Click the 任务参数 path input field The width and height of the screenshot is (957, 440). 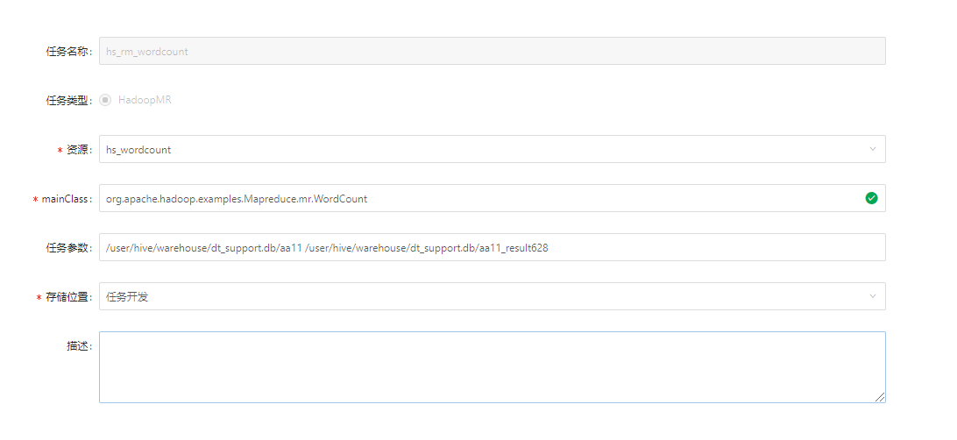(492, 247)
